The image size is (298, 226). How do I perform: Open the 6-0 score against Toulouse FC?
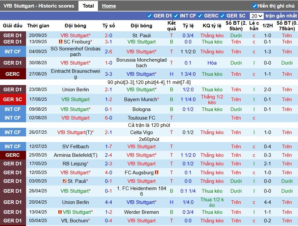pos(108,118)
